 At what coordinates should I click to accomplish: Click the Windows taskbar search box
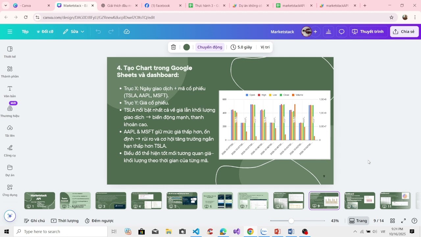point(61,232)
